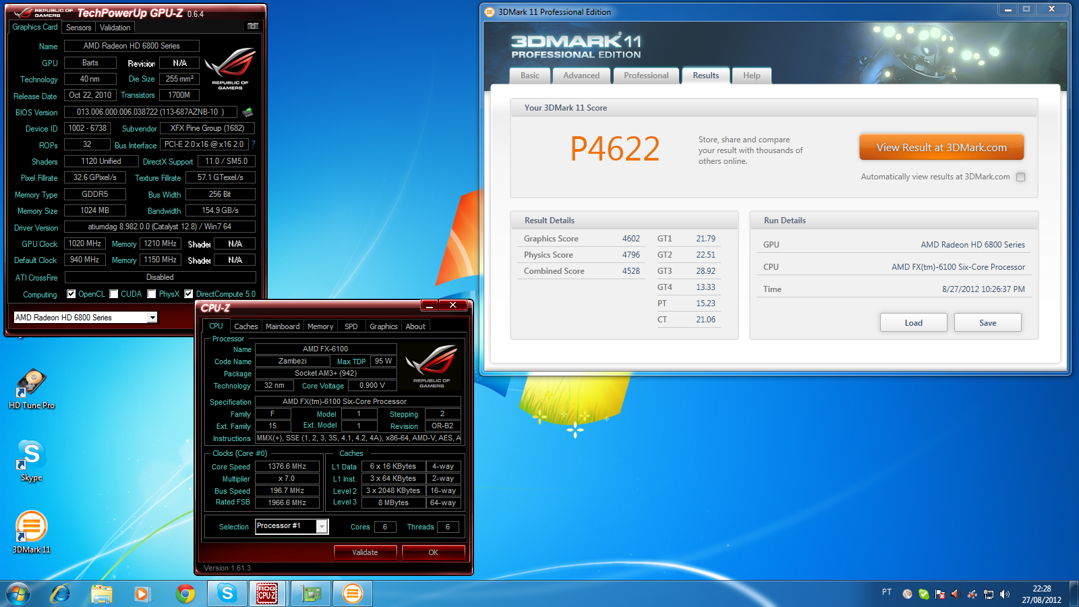Open Windows Explorer from the taskbar
This screenshot has width=1079, height=607.
click(101, 594)
